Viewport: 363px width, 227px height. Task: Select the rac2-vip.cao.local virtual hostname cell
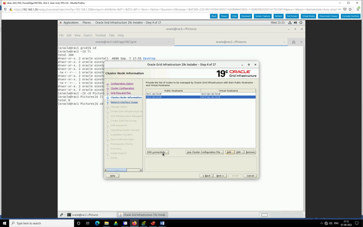point(228,97)
